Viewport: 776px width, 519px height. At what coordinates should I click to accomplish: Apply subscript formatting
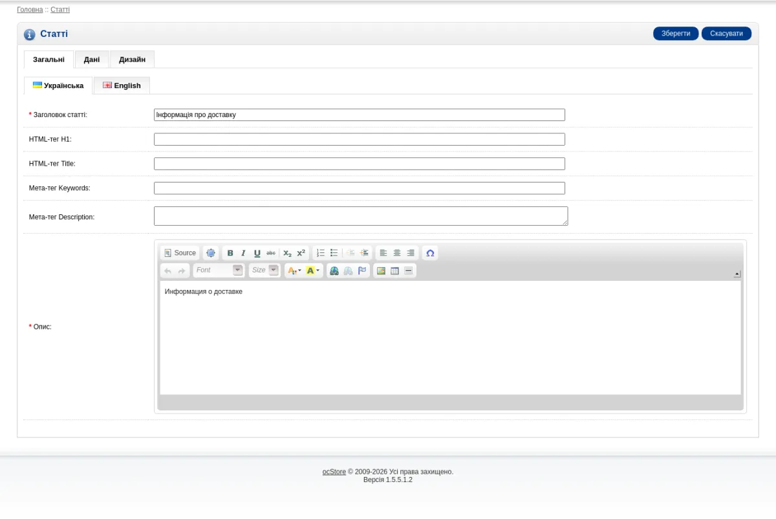pos(287,253)
